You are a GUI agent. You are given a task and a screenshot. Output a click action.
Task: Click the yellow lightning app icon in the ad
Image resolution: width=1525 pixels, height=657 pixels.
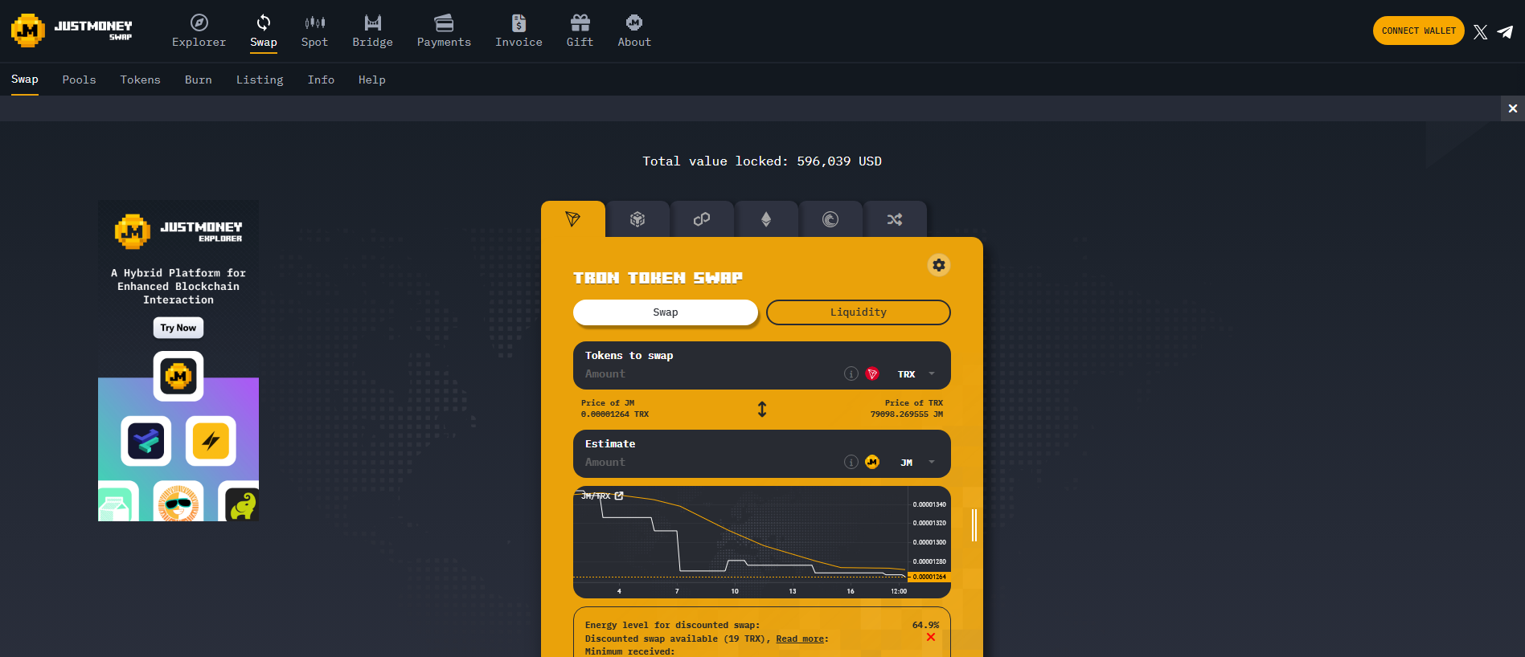(211, 441)
